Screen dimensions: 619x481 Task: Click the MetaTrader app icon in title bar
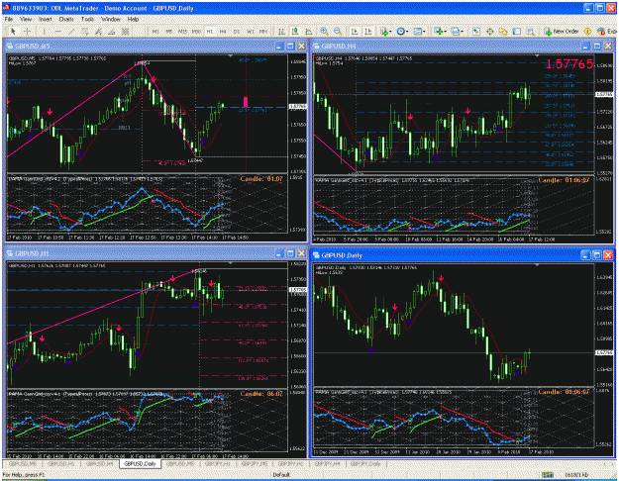6,8
